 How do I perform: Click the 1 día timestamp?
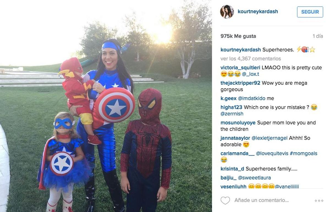[x=318, y=36]
